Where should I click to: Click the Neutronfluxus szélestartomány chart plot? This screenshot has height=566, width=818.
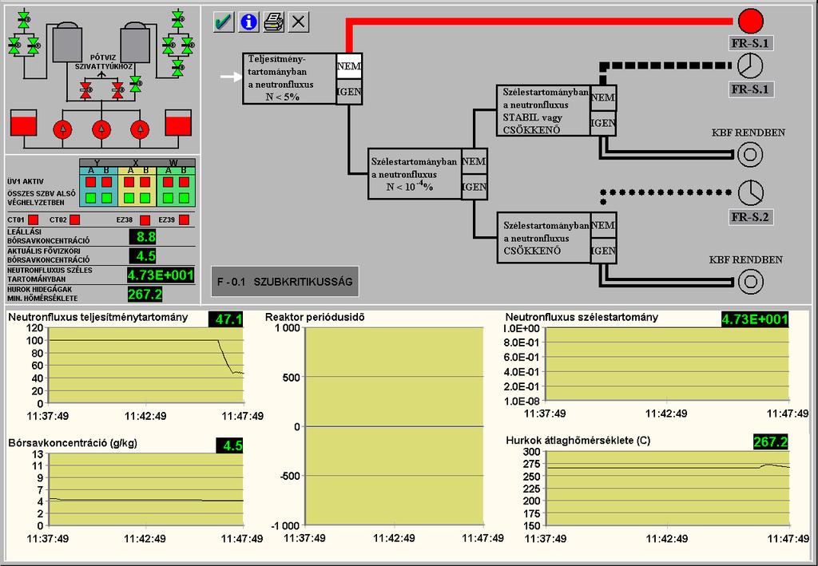point(667,364)
